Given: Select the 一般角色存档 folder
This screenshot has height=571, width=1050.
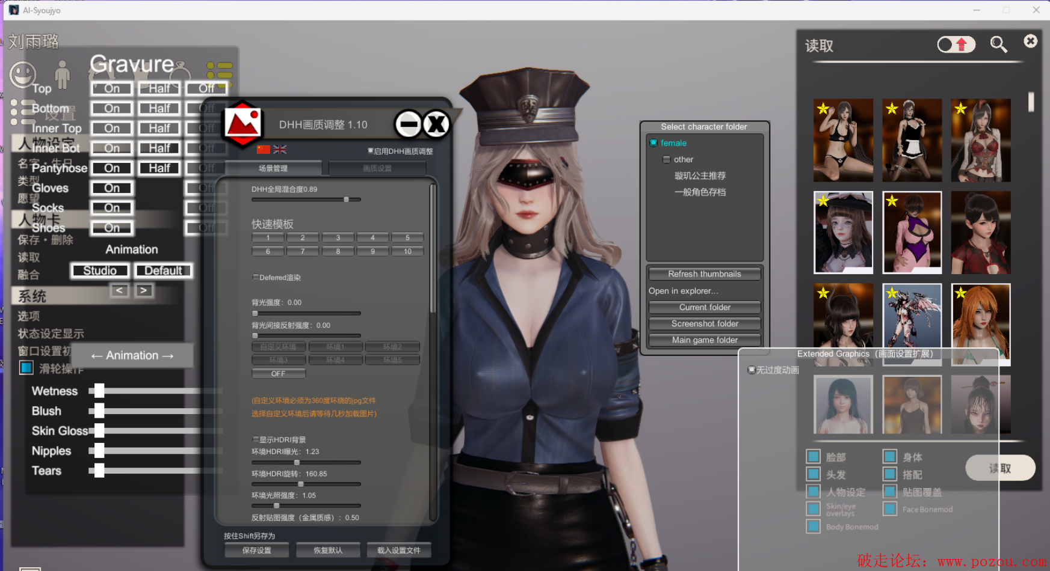Looking at the screenshot, I should 700,192.
